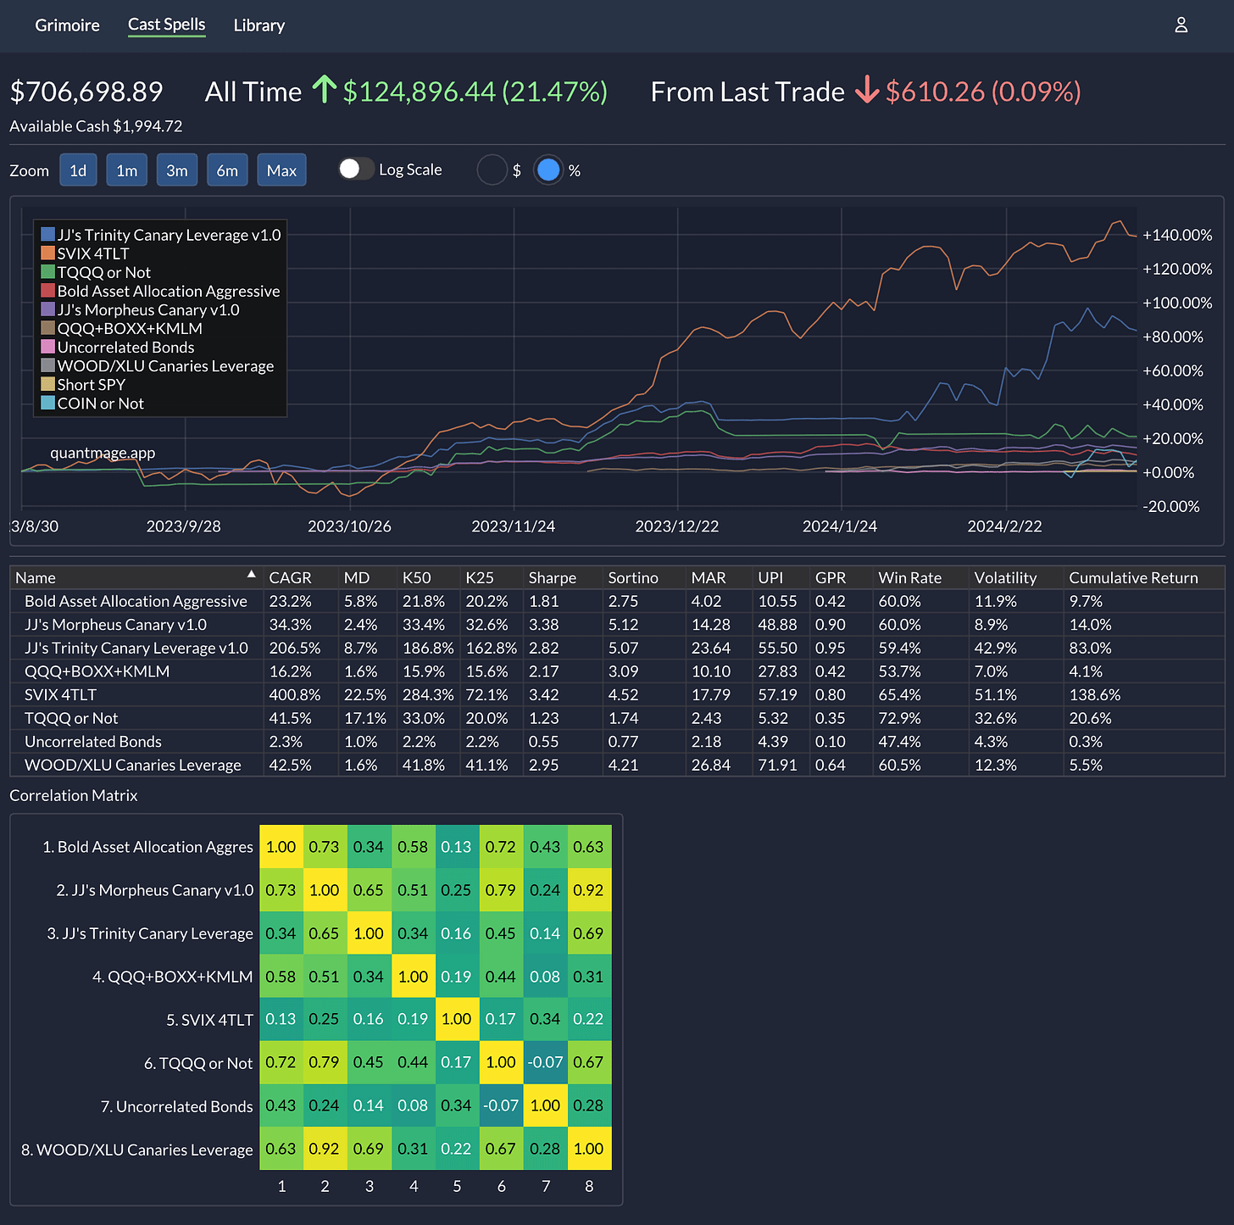
Task: Open the Grimoire tab
Action: point(67,25)
